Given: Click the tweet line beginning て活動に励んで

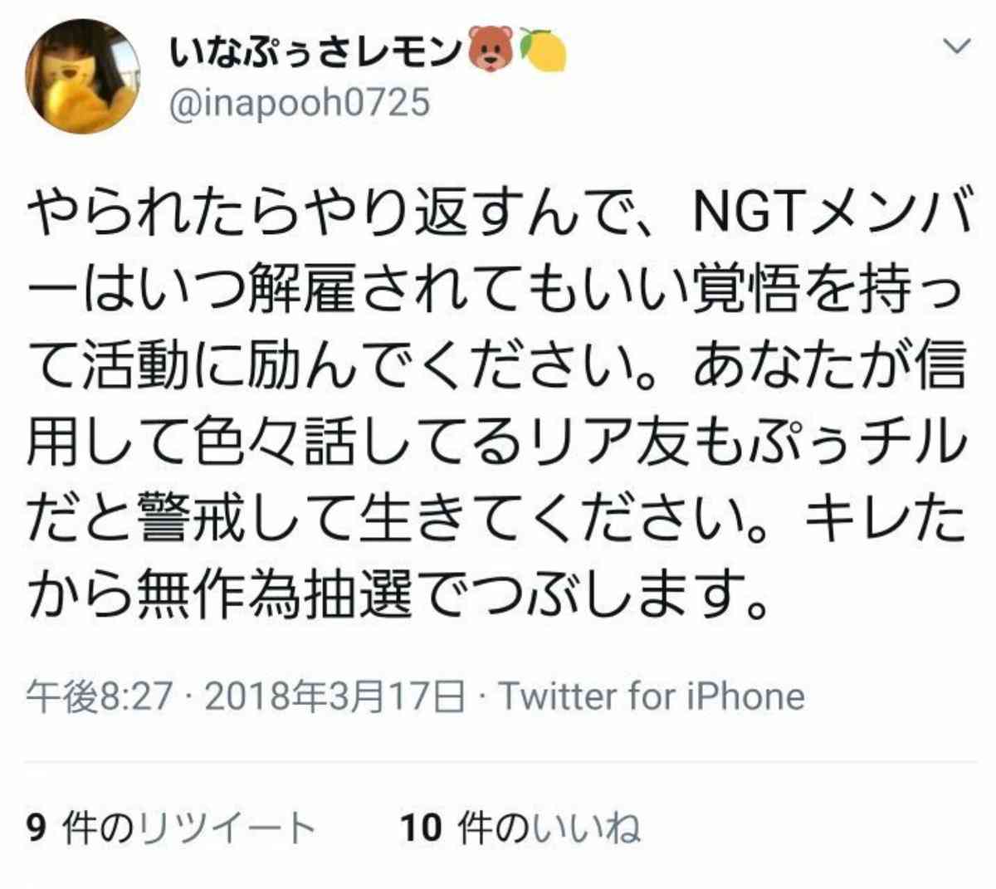Looking at the screenshot, I should click(497, 370).
